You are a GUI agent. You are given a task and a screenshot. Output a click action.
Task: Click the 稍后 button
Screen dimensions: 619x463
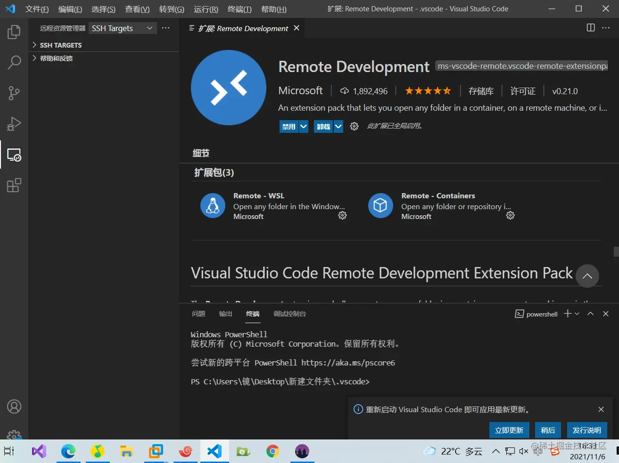[x=548, y=430]
